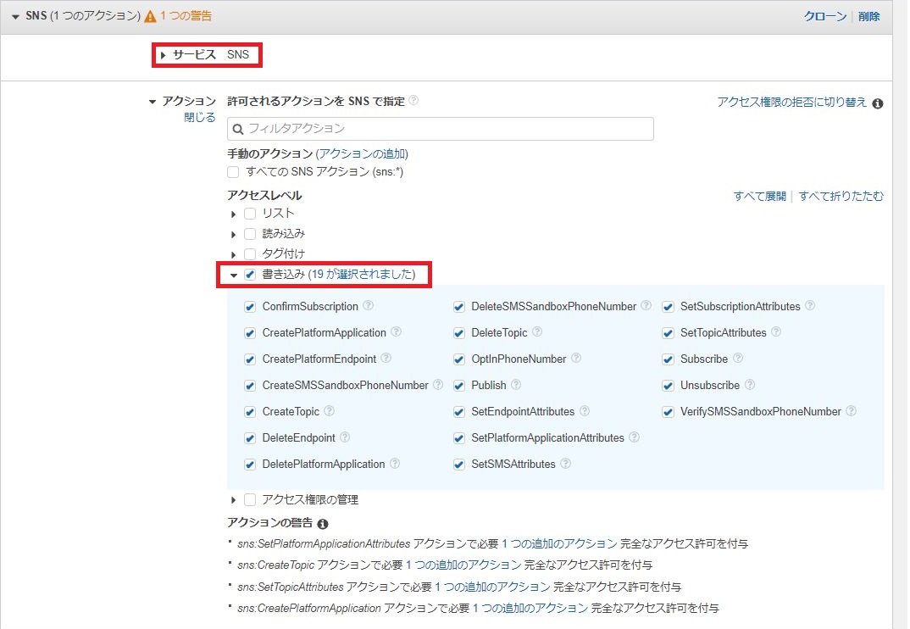Image resolution: width=910 pixels, height=629 pixels.
Task: Open help icon next to DeleteSMSSandboxPhoneNumber
Action: tap(646, 305)
